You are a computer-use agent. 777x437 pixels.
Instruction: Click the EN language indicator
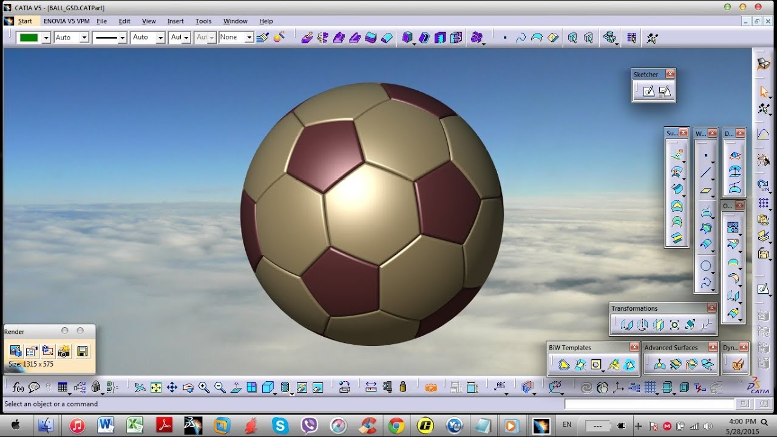tap(567, 424)
